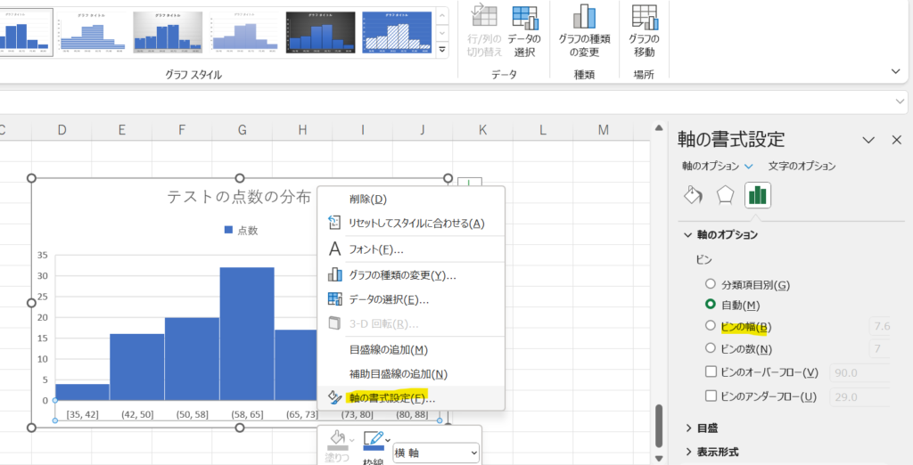Choose フォント(F)... menu item
The image size is (913, 465).
pos(410,249)
